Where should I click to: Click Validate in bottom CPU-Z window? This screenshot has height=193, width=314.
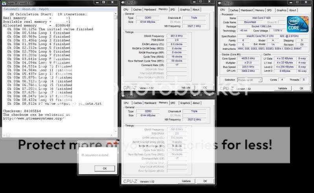tap(186, 181)
